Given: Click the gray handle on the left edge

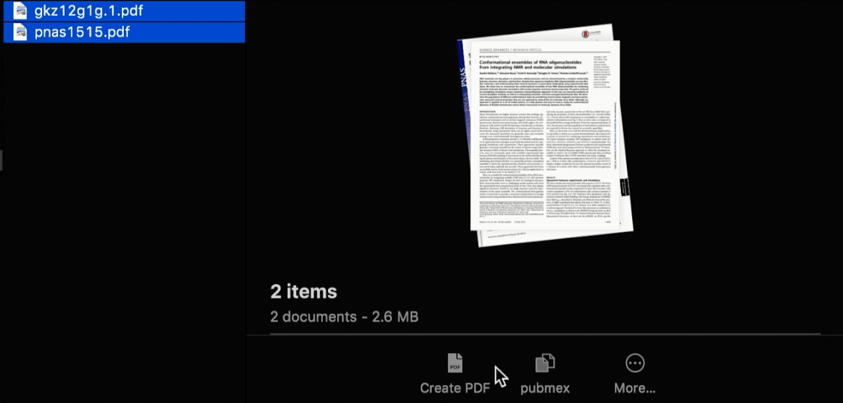Looking at the screenshot, I should tap(1, 160).
